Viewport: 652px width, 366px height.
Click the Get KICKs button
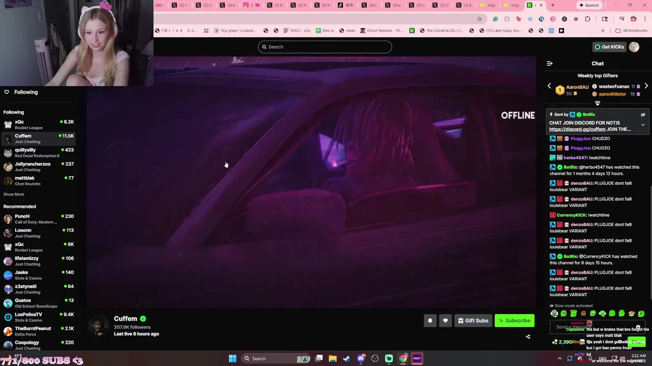click(609, 47)
